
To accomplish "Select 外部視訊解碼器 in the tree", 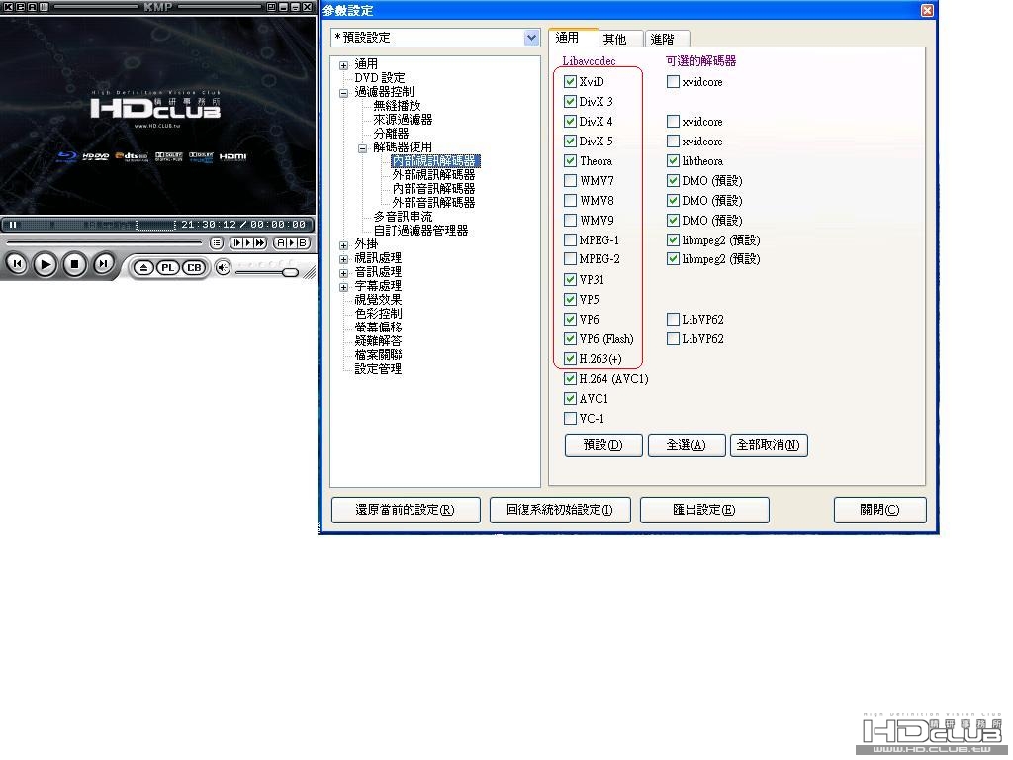I will click(433, 174).
